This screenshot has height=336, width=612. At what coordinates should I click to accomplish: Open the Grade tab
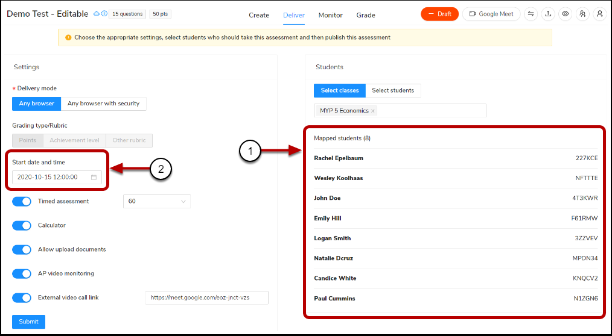pyautogui.click(x=366, y=15)
